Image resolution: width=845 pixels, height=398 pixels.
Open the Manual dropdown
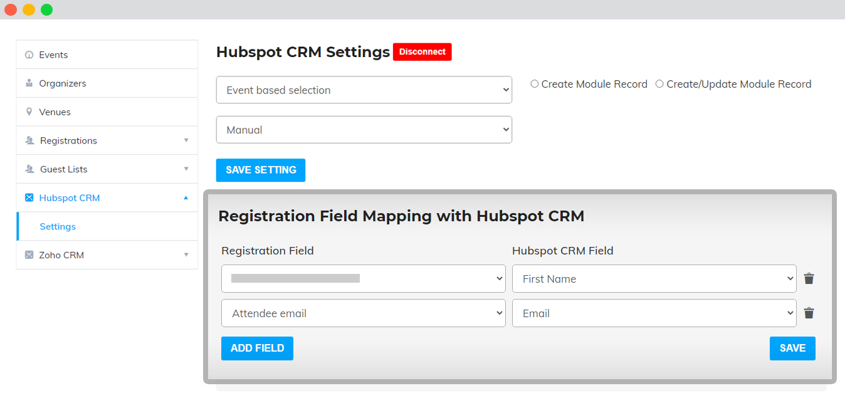tap(364, 130)
